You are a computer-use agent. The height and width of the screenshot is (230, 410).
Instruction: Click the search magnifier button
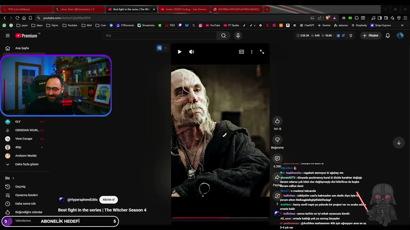[x=224, y=35]
